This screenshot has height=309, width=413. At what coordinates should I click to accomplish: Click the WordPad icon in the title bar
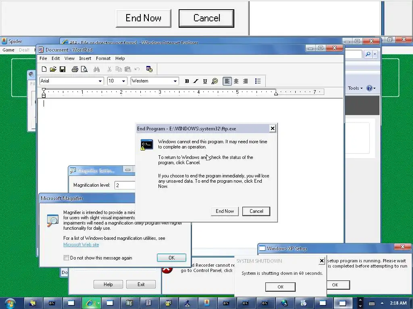tap(41, 49)
